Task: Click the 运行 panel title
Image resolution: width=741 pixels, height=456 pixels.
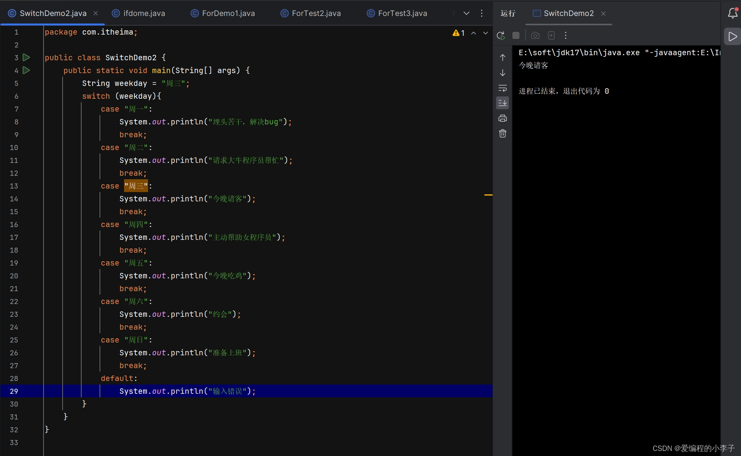Action: [508, 13]
